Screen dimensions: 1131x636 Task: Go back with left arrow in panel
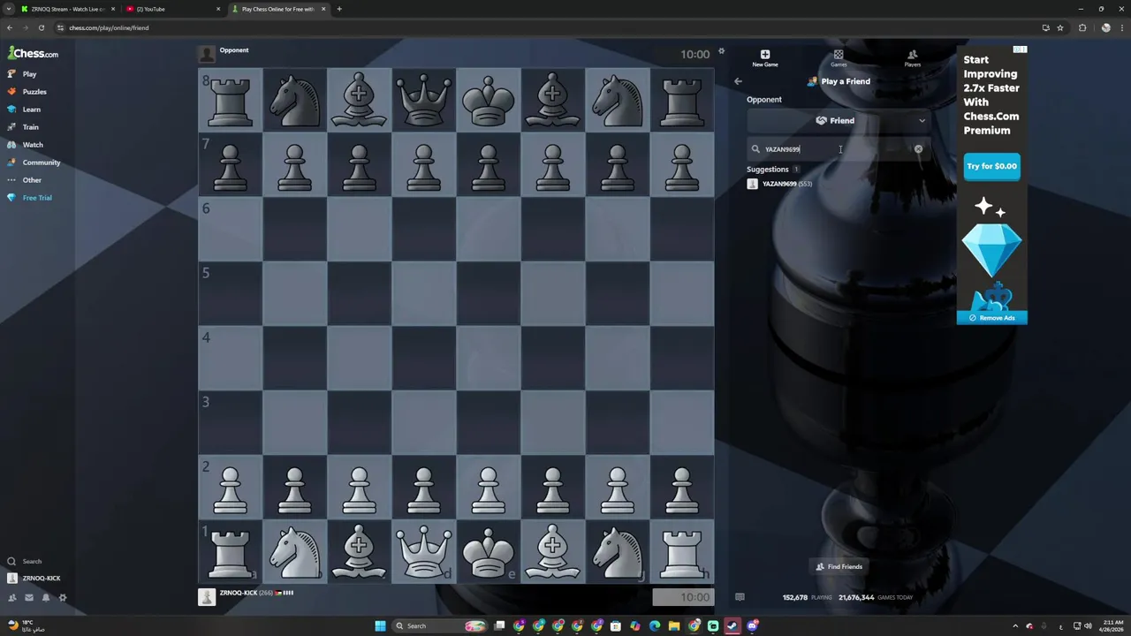[x=738, y=81]
